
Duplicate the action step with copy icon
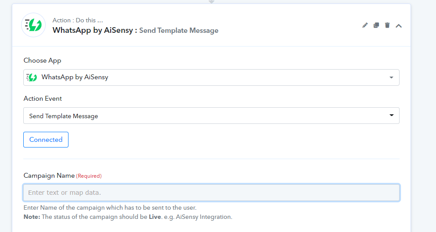coord(376,25)
